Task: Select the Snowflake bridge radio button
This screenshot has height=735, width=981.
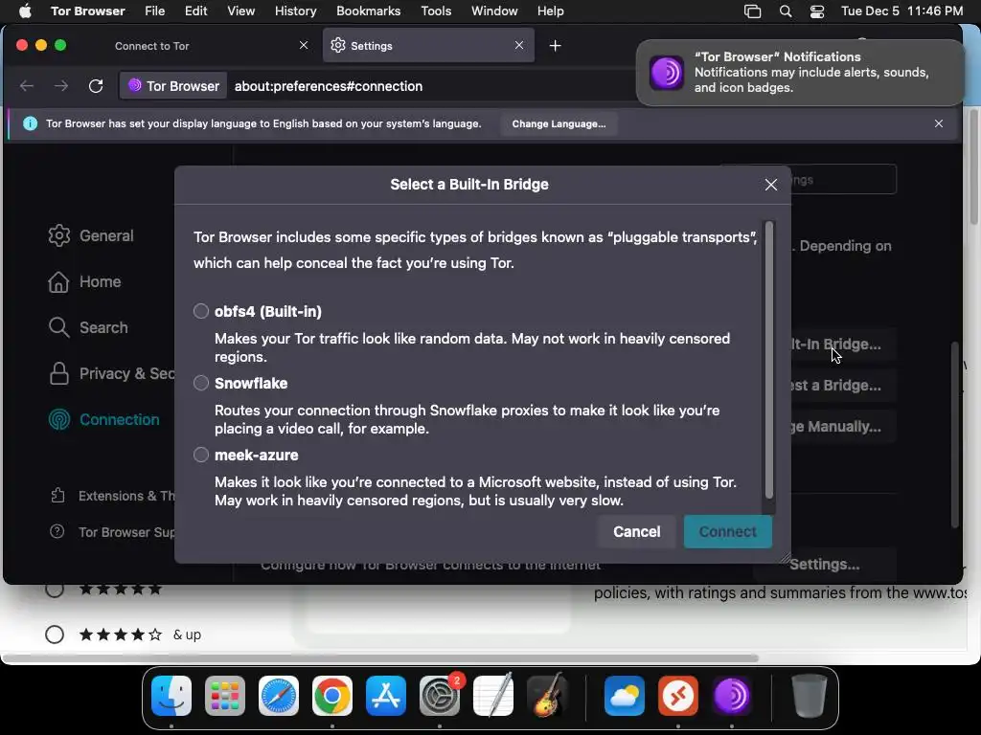Action: (x=201, y=383)
